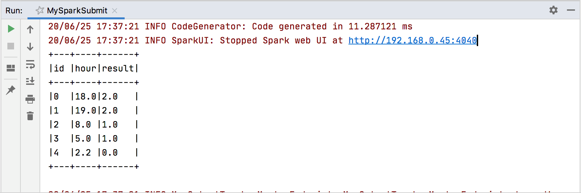581x193 pixels.
Task: Restore the Run window layout
Action: pyautogui.click(x=10, y=68)
